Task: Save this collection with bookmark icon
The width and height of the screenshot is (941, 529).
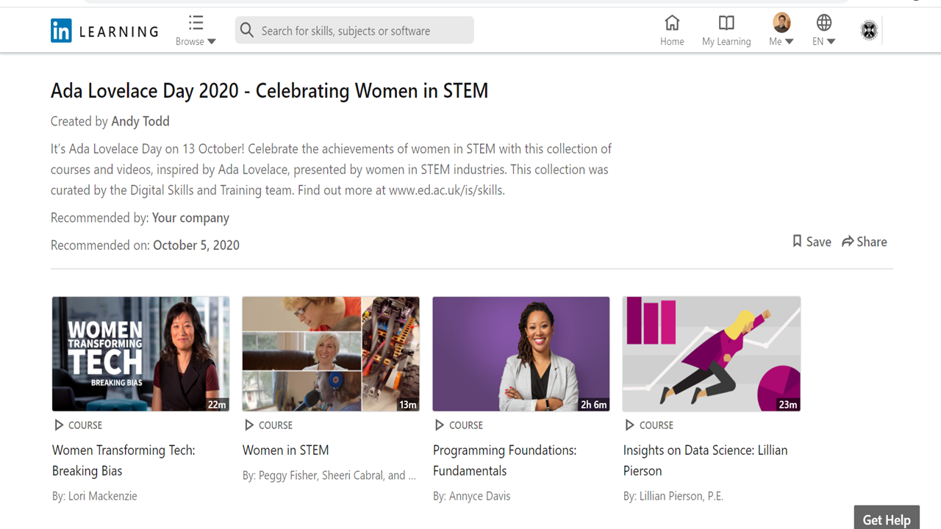Action: click(x=797, y=241)
